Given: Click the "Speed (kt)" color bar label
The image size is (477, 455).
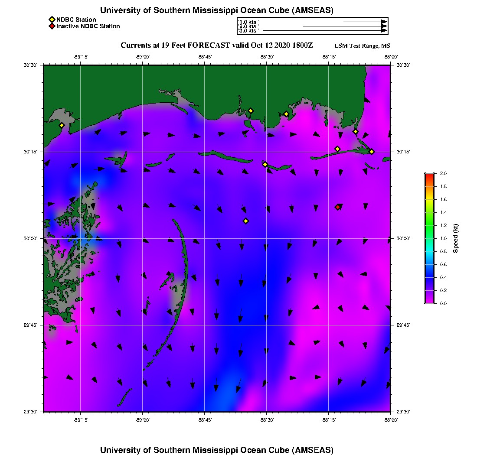Looking at the screenshot, I should [x=455, y=238].
